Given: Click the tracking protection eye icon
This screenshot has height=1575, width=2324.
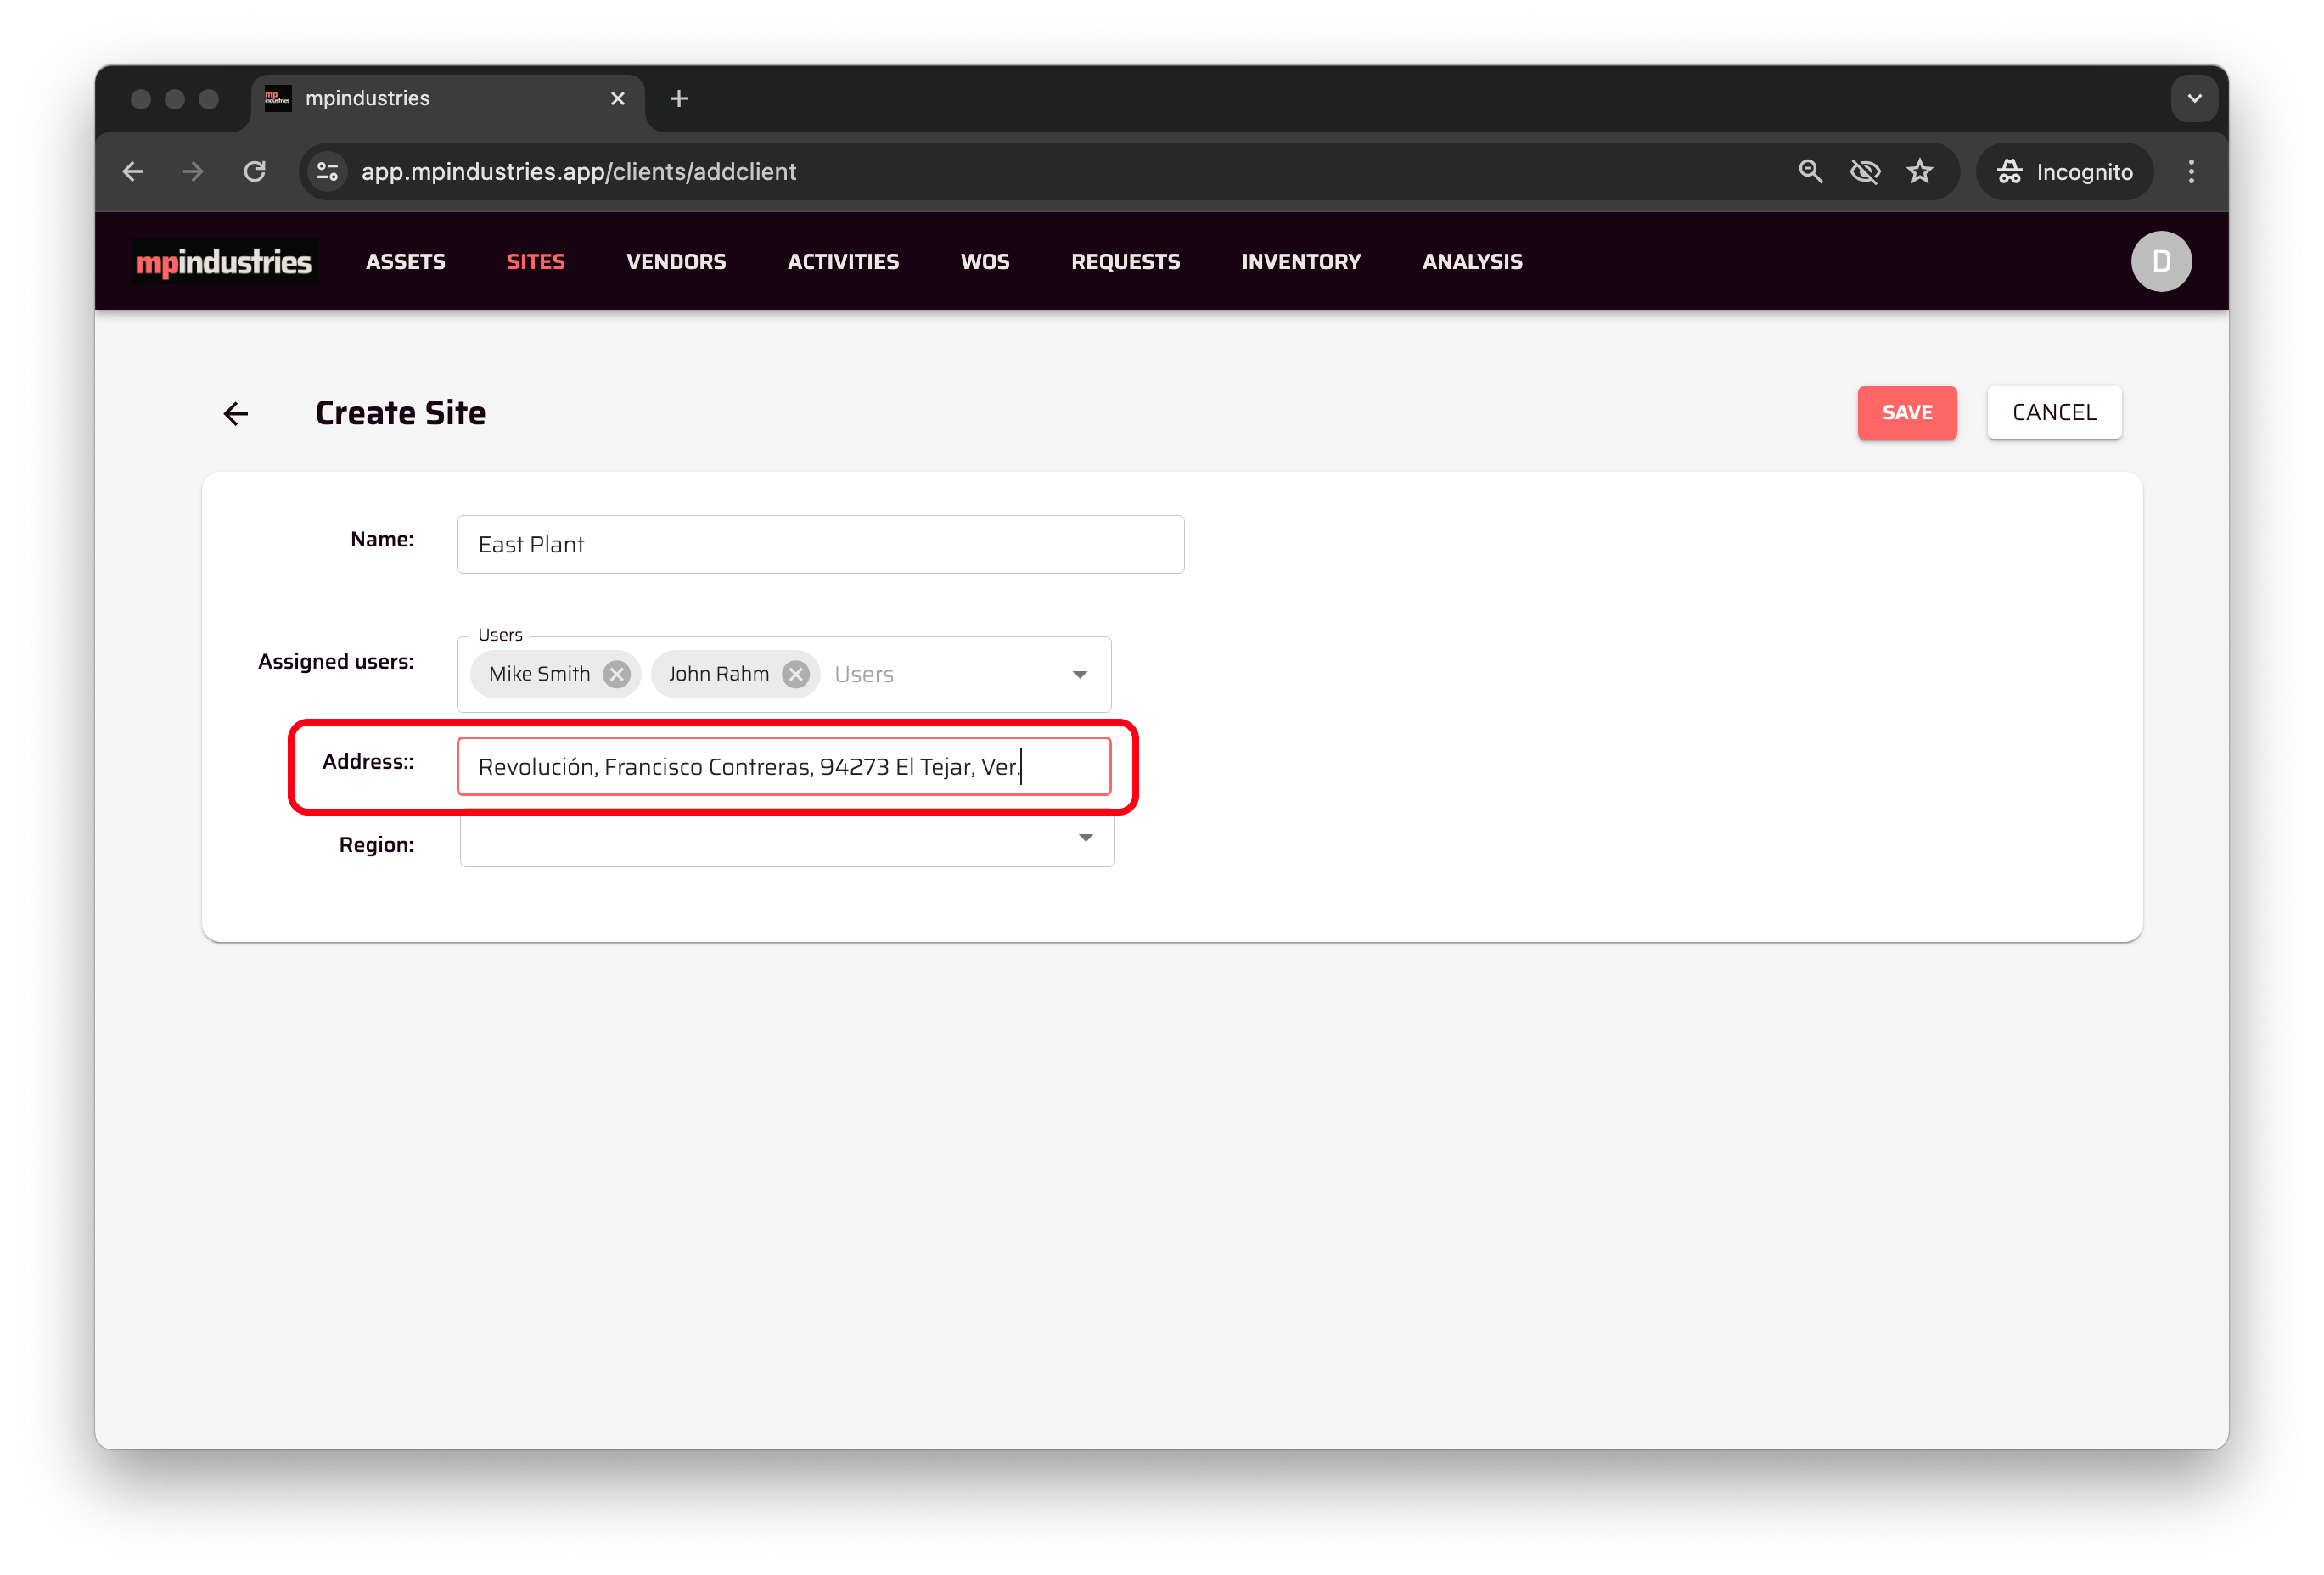Looking at the screenshot, I should pos(1864,172).
